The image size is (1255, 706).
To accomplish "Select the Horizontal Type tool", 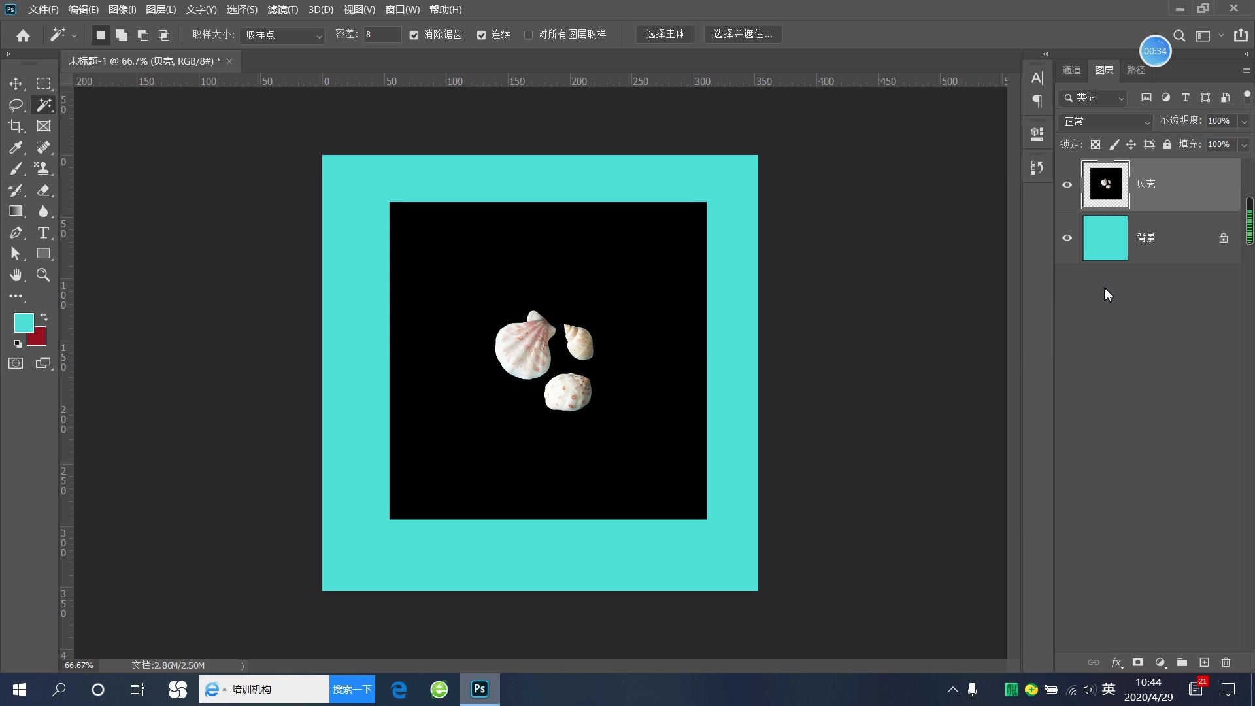I will (x=43, y=233).
